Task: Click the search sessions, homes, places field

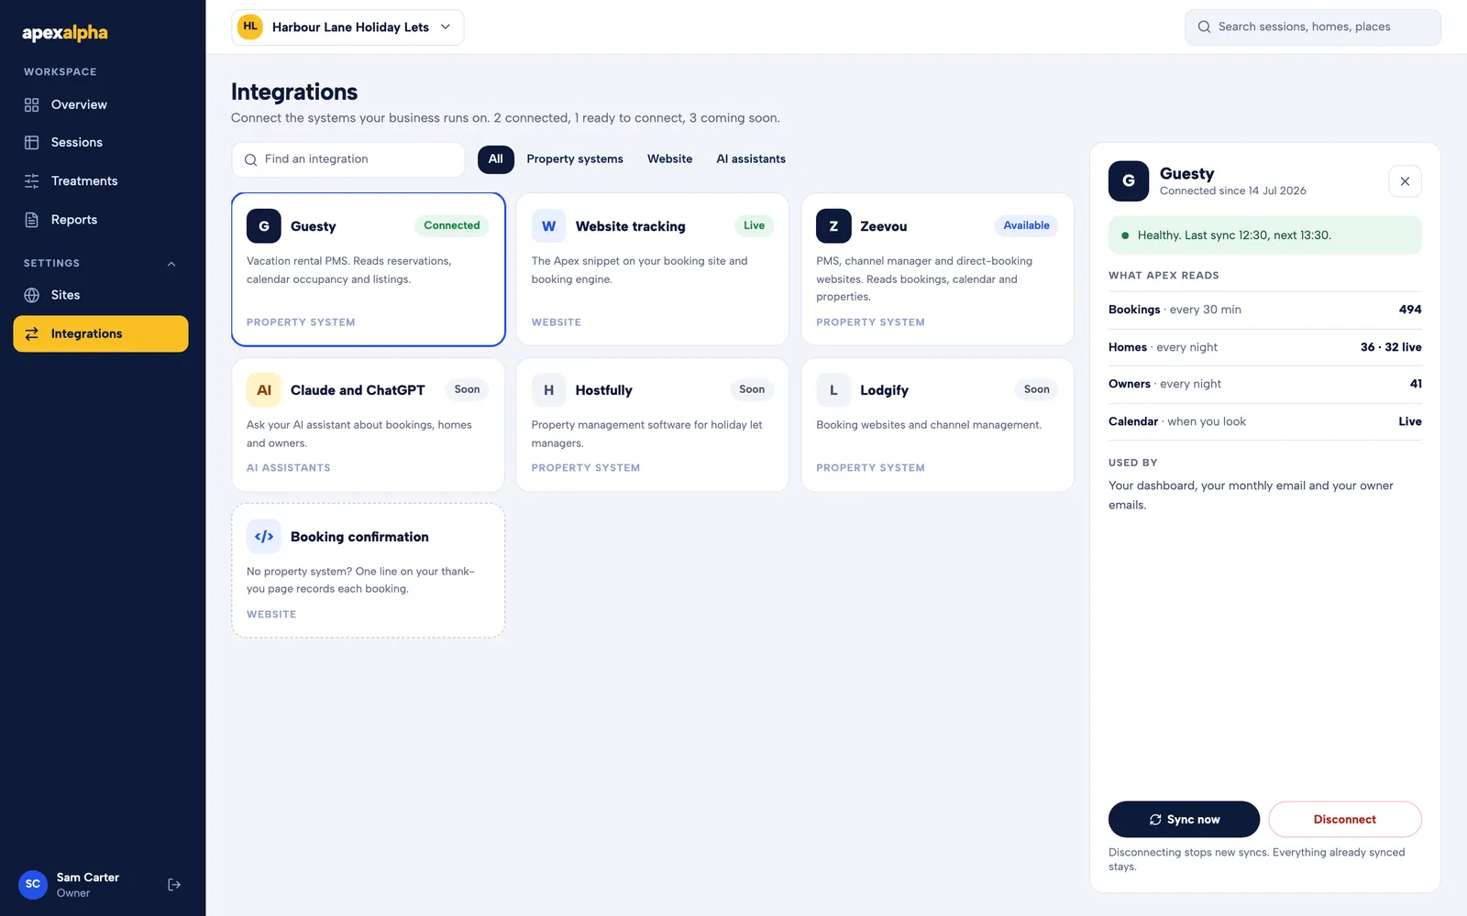Action: pos(1313,27)
